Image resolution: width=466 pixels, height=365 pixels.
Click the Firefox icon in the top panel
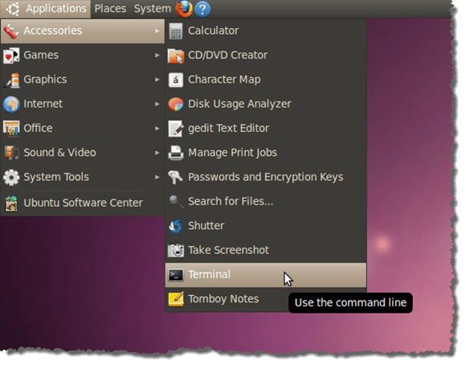[x=184, y=9]
